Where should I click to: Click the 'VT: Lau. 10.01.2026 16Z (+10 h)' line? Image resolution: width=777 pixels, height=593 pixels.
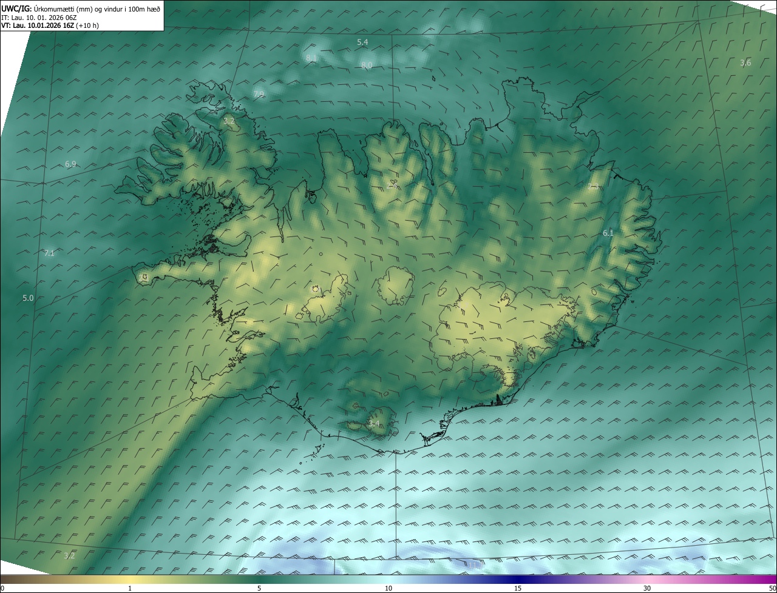[x=50, y=26]
